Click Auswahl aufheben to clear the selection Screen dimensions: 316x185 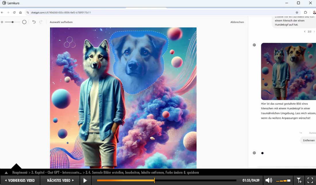click(x=61, y=22)
